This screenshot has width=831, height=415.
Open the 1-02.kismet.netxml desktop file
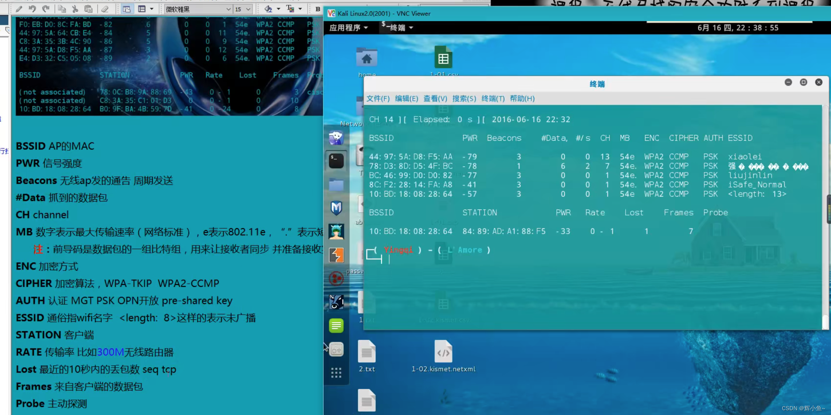pos(443,356)
